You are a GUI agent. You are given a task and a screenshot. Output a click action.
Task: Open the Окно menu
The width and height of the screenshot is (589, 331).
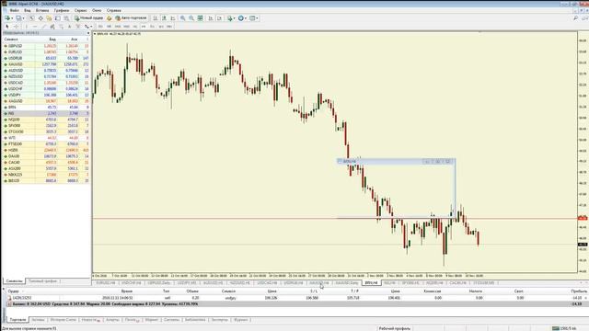[97, 10]
